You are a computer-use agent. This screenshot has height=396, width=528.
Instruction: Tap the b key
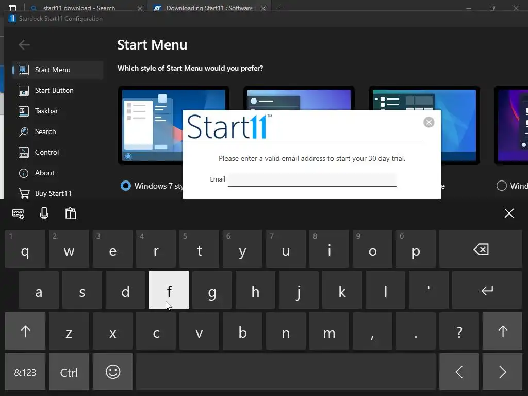point(242,331)
